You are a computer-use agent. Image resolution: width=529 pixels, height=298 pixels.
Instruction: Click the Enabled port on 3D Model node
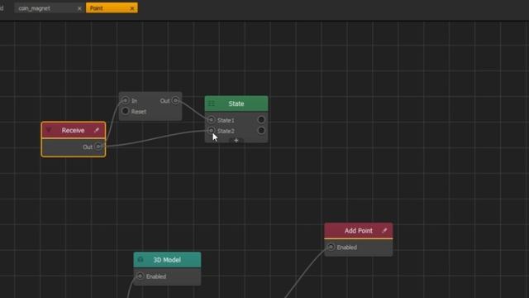pyautogui.click(x=140, y=276)
